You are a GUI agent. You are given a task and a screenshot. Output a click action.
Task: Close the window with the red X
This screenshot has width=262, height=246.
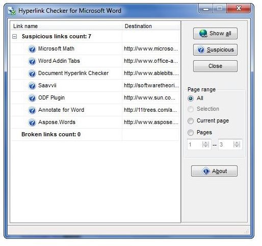pyautogui.click(x=239, y=9)
